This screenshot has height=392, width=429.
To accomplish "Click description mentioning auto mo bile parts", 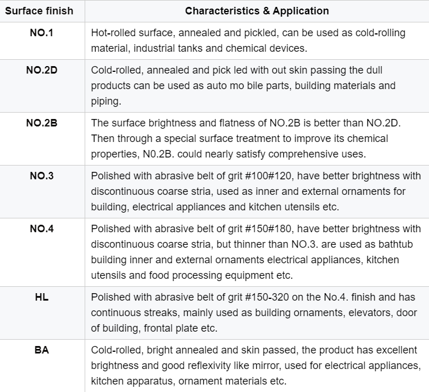I will (243, 86).
